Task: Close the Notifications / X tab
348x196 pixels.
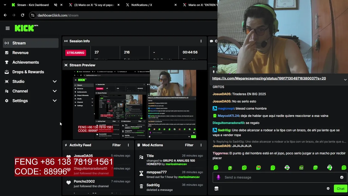Action: pyautogui.click(x=175, y=5)
